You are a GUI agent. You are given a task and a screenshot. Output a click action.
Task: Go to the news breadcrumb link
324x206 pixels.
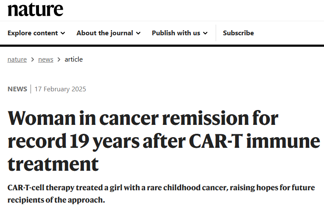tap(46, 59)
